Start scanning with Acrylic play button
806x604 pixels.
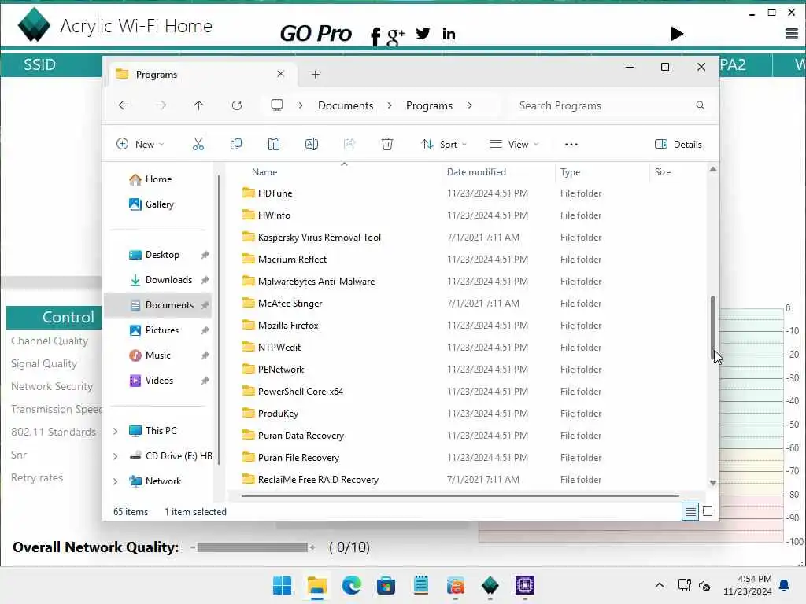tap(676, 34)
